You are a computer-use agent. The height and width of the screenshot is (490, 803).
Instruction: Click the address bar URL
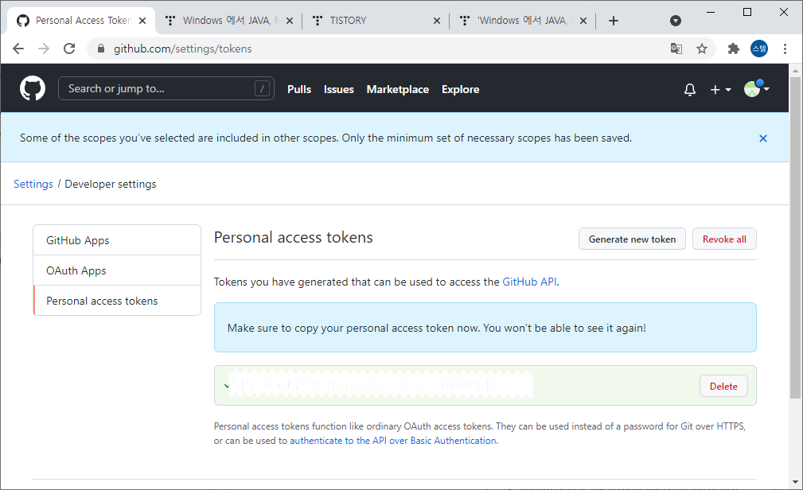pos(183,49)
